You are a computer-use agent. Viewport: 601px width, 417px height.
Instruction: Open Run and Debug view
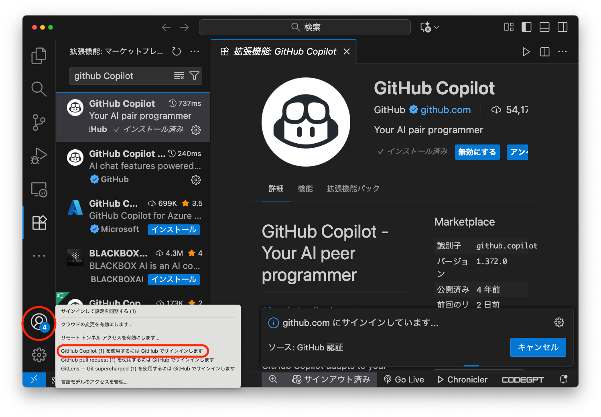39,156
